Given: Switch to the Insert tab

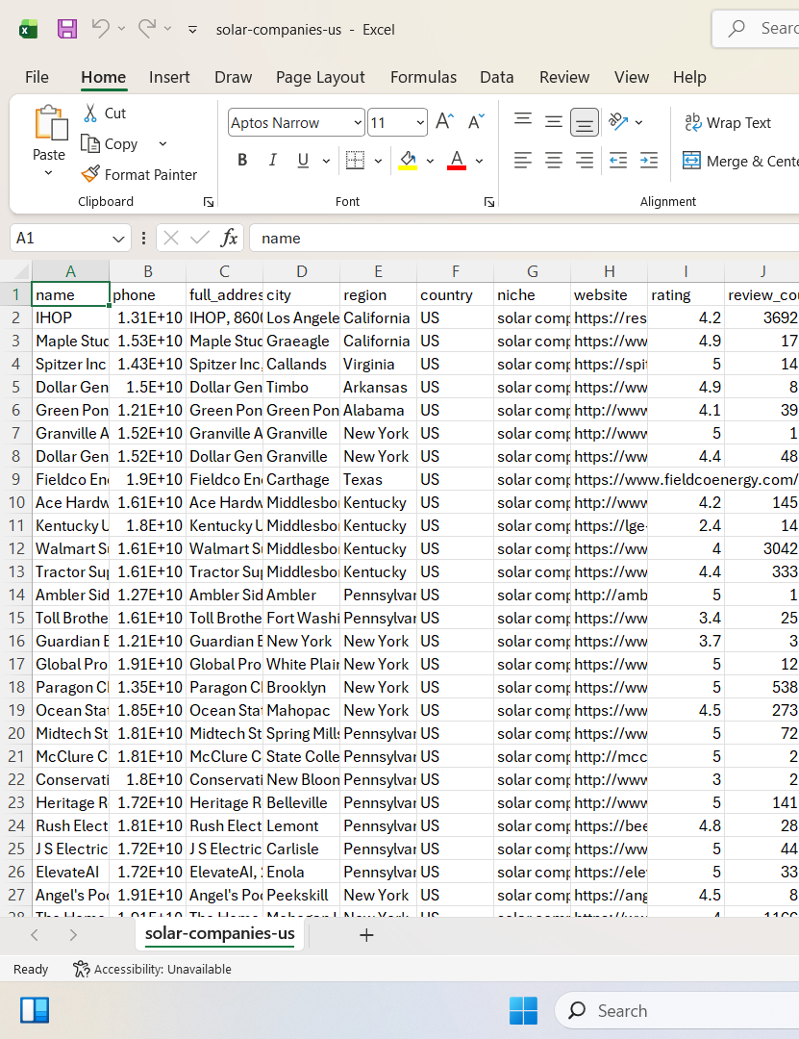Looking at the screenshot, I should pyautogui.click(x=169, y=78).
